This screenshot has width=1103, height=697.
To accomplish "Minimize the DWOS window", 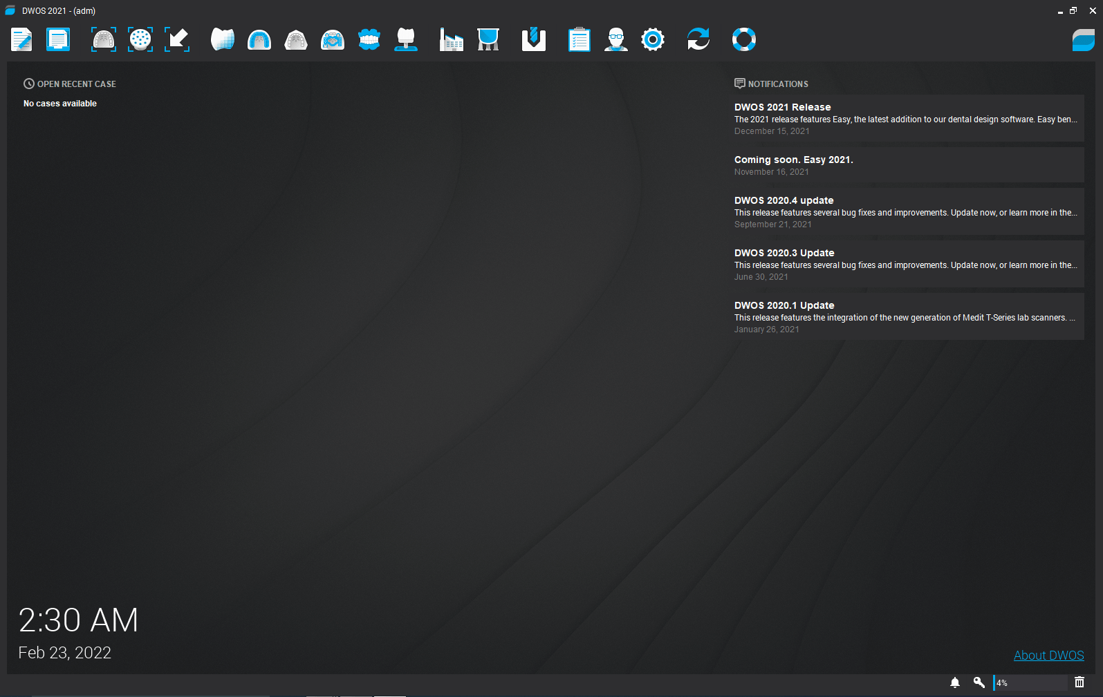I will [x=1060, y=11].
